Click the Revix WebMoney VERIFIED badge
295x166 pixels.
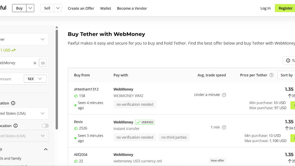tap(145, 122)
